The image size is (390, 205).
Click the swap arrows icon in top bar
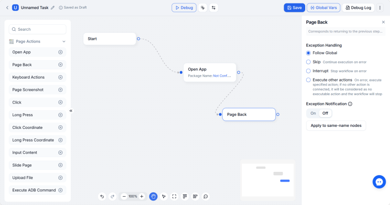click(214, 8)
